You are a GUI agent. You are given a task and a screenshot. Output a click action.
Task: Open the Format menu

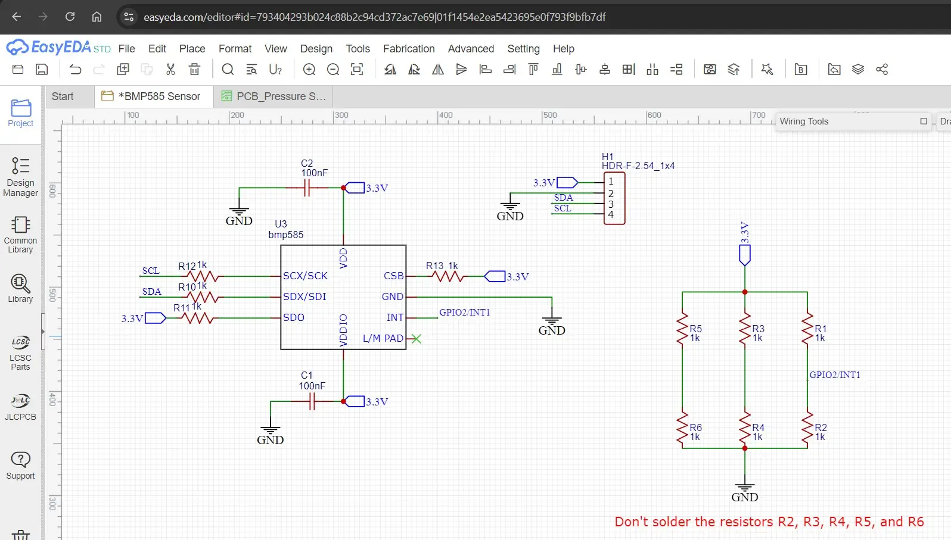click(x=235, y=49)
